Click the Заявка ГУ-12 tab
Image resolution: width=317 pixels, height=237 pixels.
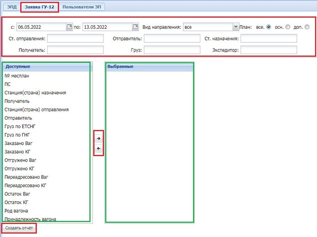[40, 7]
